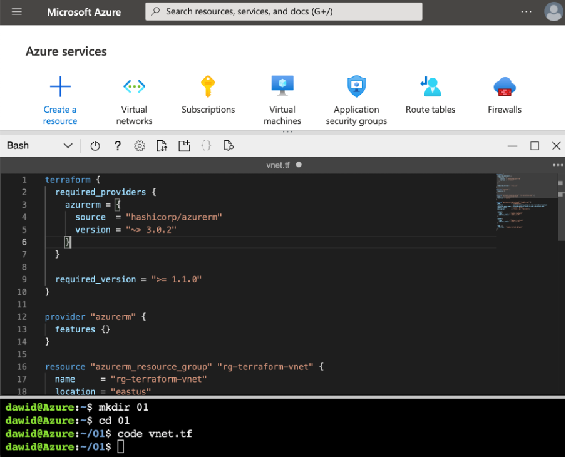Maximize the Cloud Shell pane
Viewport: 566px width, 457px height.
point(535,146)
